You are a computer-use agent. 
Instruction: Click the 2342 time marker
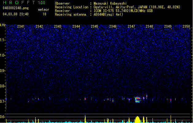click(39, 26)
